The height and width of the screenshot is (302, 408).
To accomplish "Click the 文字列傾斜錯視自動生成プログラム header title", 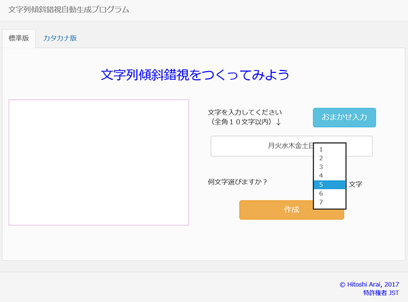I will 69,10.
